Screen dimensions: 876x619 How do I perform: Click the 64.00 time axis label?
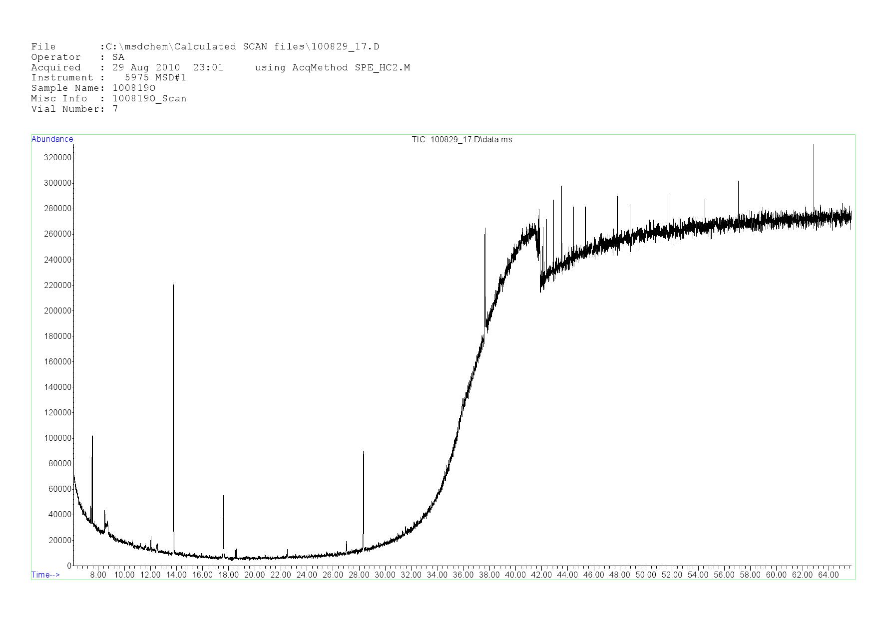[x=828, y=575]
